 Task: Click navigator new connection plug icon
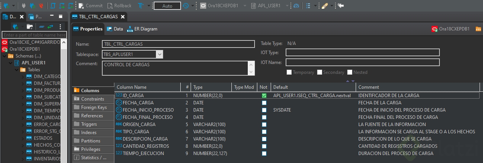tap(16, 27)
